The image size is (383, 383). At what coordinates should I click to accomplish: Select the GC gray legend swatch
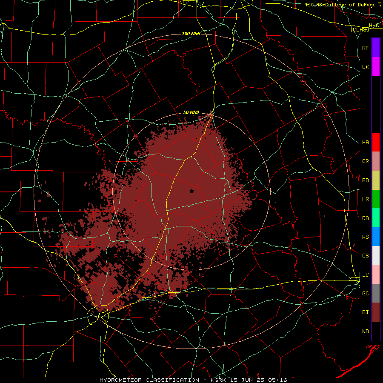pyautogui.click(x=376, y=293)
